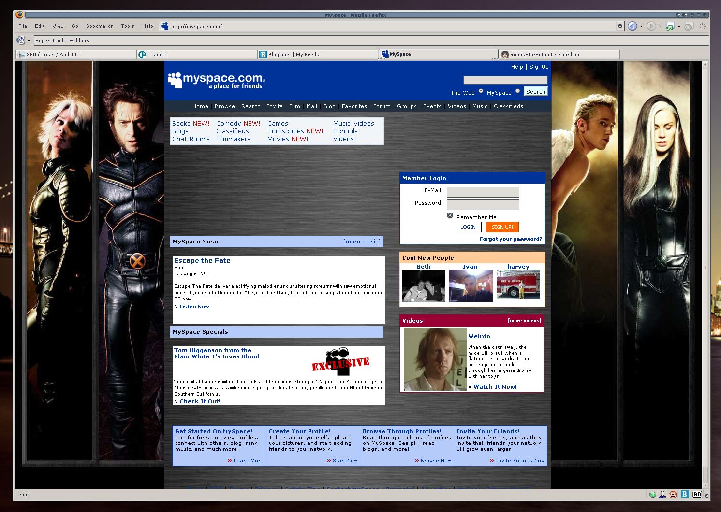Click the Forgot your password link
721x512 pixels.
[x=511, y=239]
